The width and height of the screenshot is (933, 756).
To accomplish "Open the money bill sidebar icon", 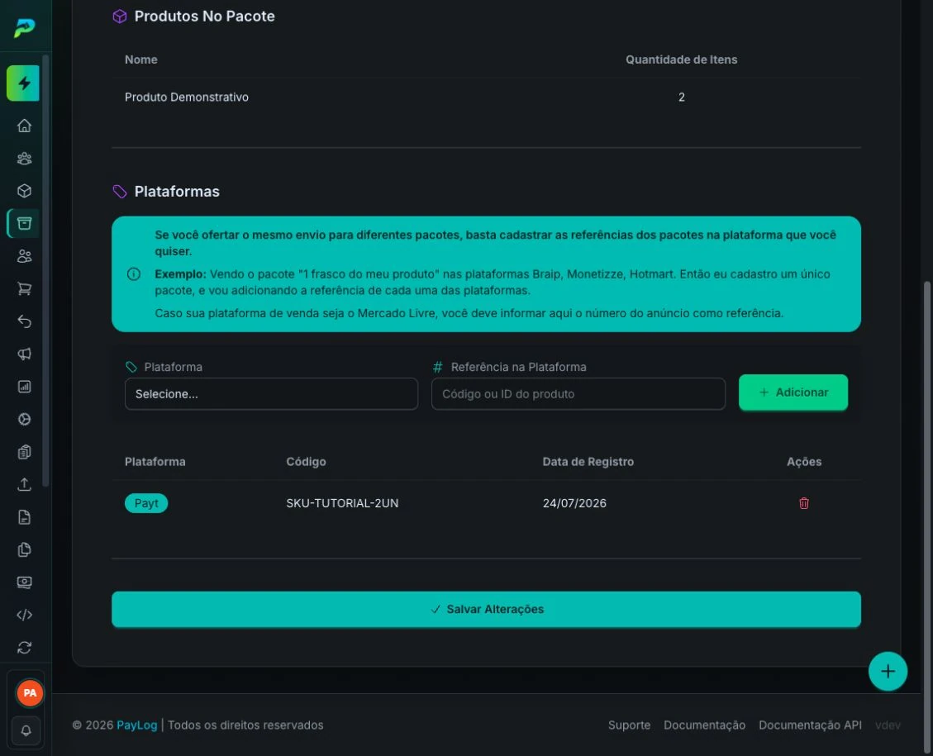I will click(25, 582).
